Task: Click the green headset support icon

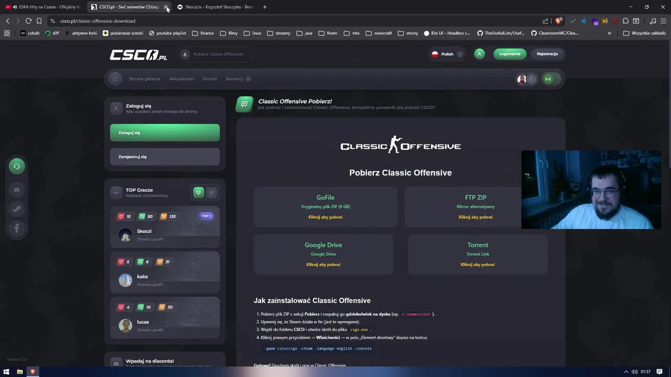Action: 17,167
